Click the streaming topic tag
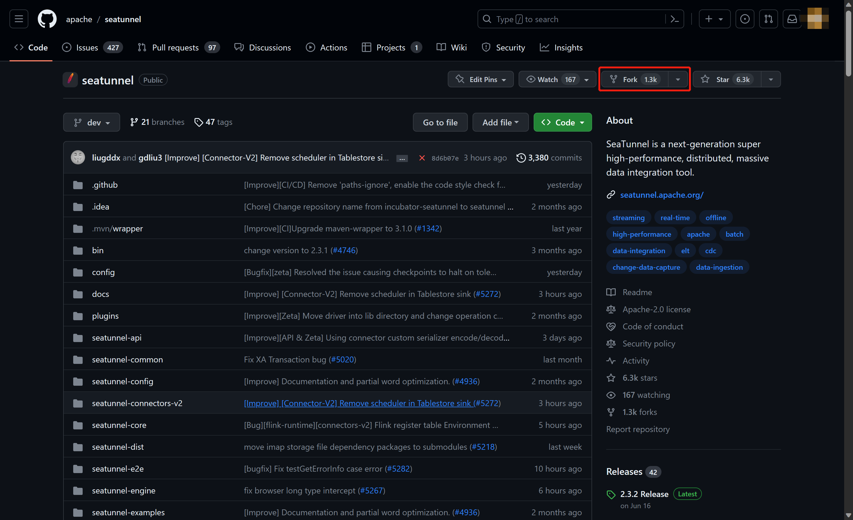Screen dimensions: 853x520 click(x=628, y=218)
